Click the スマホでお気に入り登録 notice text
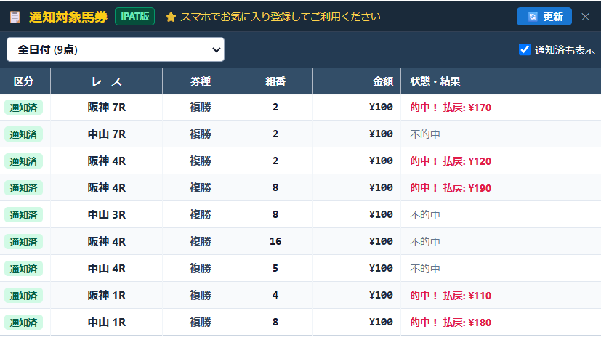Viewport: 601px width, 361px height. pyautogui.click(x=281, y=17)
